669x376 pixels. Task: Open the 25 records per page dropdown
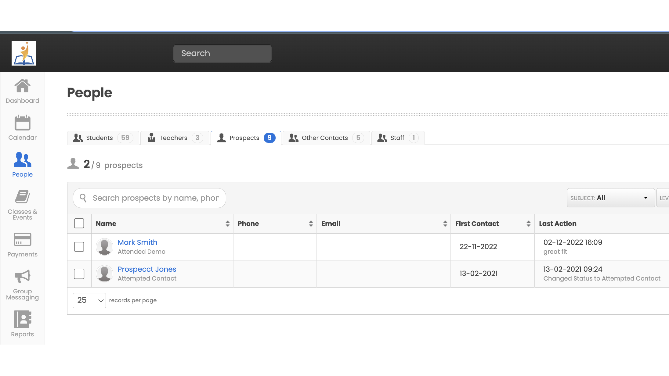(89, 300)
